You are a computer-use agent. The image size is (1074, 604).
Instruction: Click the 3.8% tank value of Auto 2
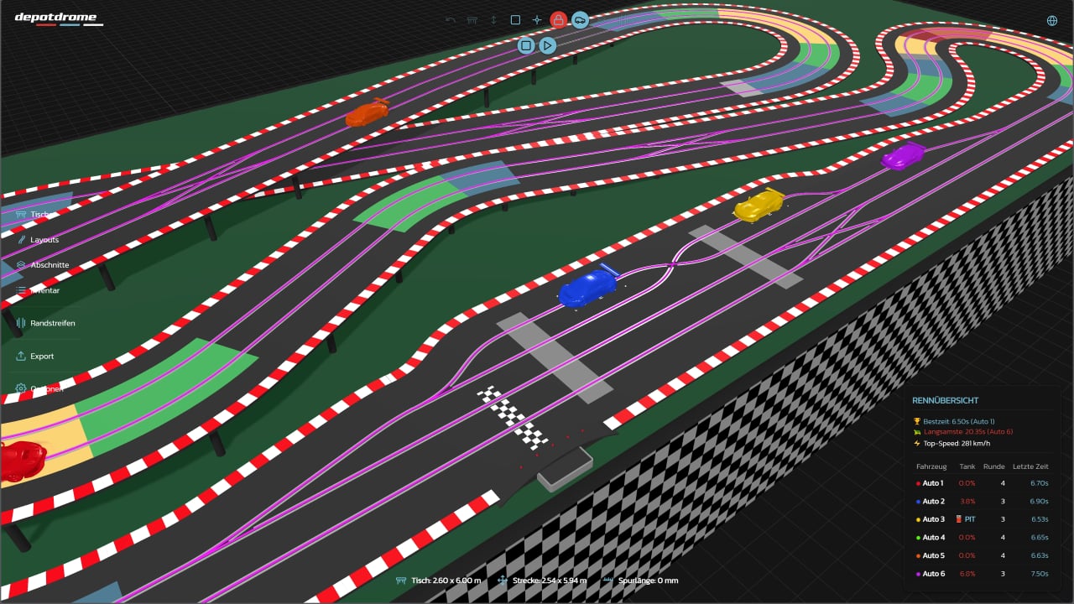pos(967,501)
